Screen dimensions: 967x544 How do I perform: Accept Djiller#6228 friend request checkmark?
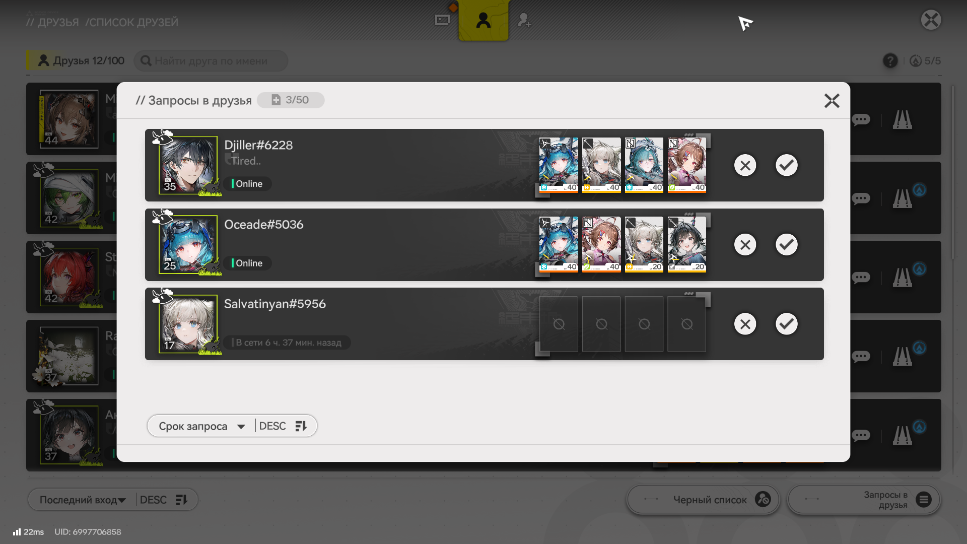point(786,165)
